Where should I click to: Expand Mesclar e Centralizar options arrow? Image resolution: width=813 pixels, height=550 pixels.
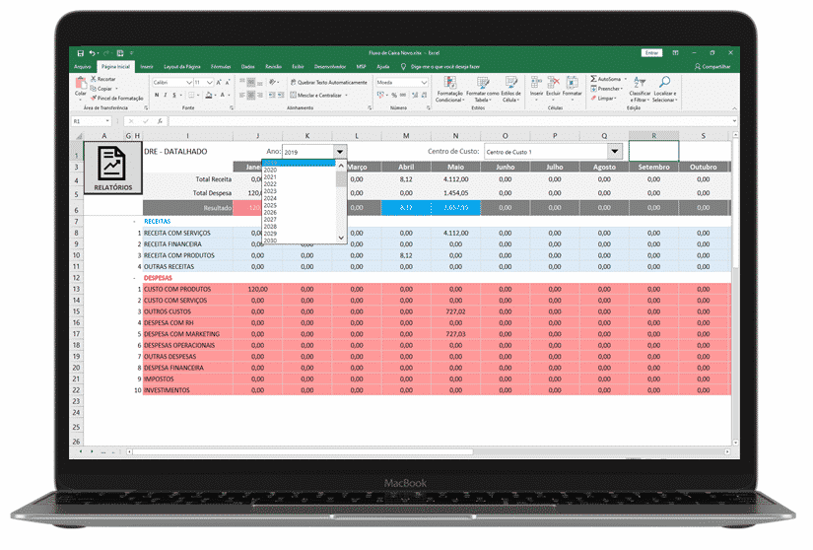click(x=346, y=96)
